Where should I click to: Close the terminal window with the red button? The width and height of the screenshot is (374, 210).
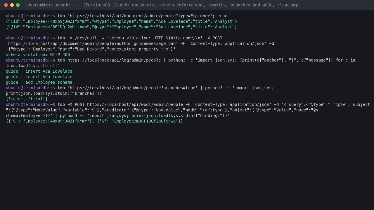[x=6, y=5]
